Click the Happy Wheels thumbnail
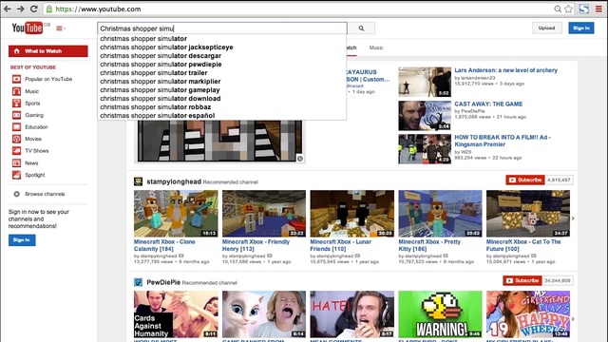 528,314
